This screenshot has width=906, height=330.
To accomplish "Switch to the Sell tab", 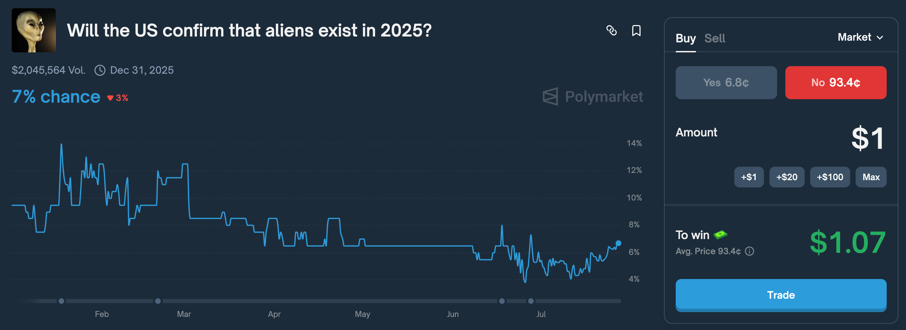I will tap(714, 38).
